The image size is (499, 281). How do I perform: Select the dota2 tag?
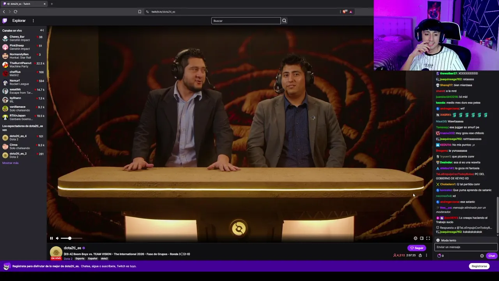(104, 259)
